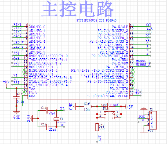Click the RIN2 net label

pyautogui.click(x=17, y=28)
